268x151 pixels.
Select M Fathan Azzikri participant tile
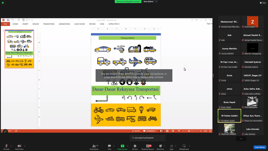click(229, 116)
